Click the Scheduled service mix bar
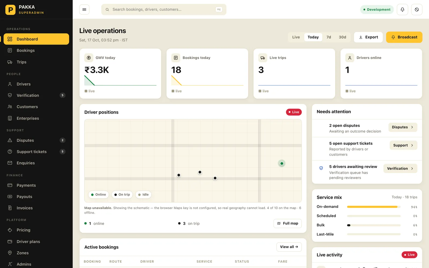The width and height of the screenshot is (429, 268). click(x=373, y=216)
